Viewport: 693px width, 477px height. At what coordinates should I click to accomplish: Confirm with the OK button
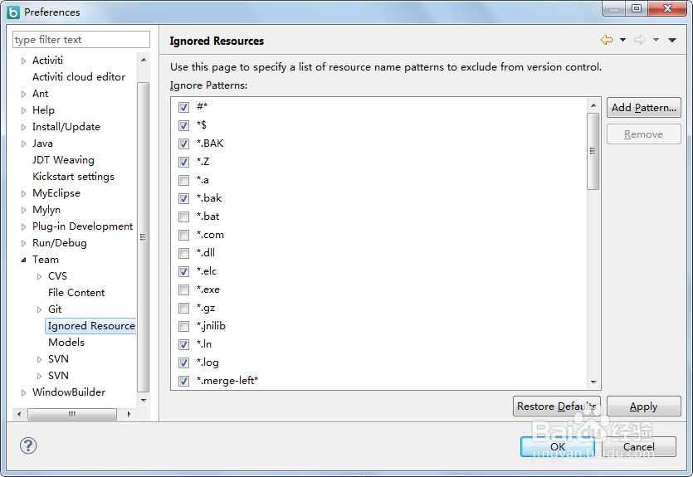click(x=558, y=447)
